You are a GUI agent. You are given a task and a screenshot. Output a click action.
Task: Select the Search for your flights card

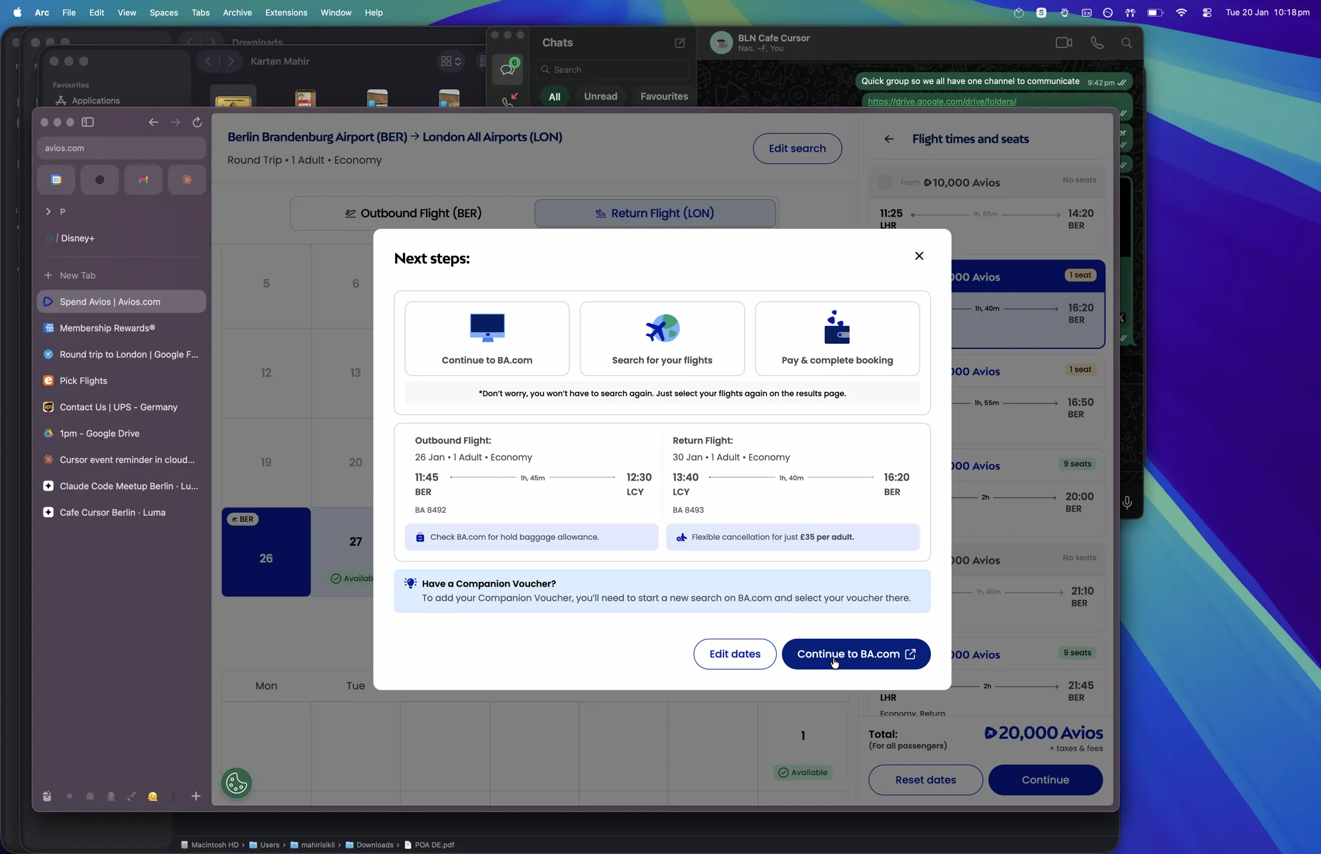tap(662, 339)
